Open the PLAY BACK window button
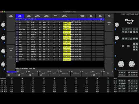Viewport: 139px width, 104px height. (131, 32)
